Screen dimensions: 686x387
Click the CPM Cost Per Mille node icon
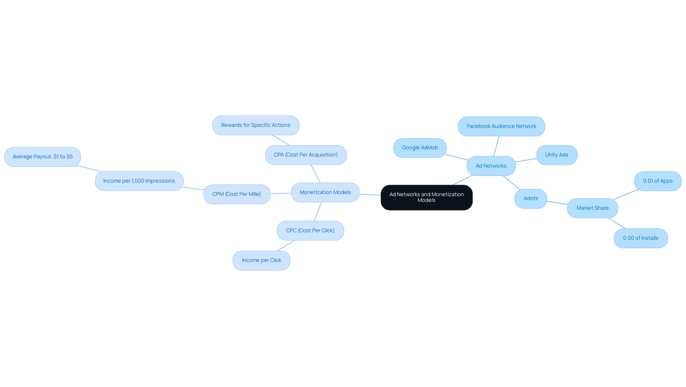pyautogui.click(x=237, y=194)
